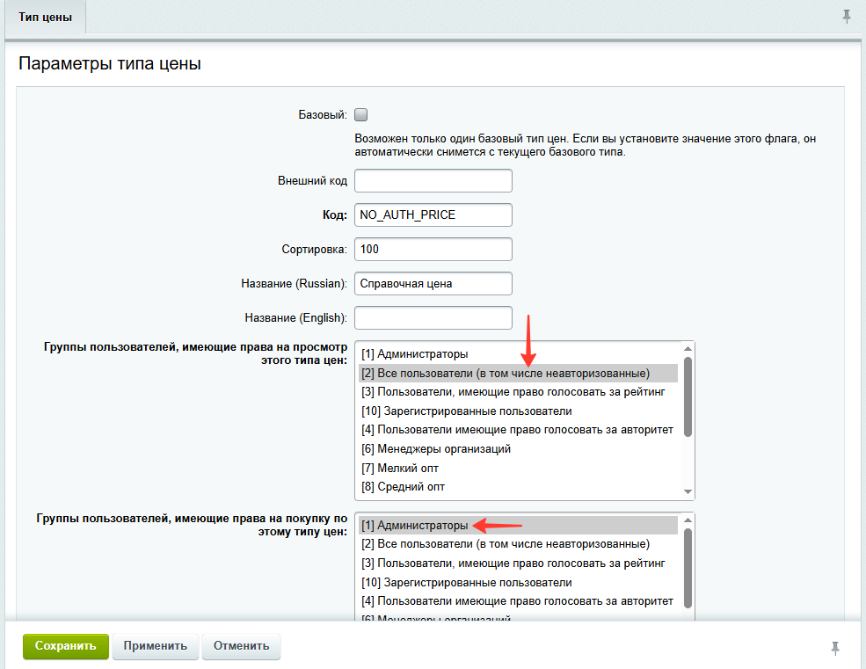866x669 pixels.
Task: Save the form with the Сохранить button
Action: coord(66,646)
